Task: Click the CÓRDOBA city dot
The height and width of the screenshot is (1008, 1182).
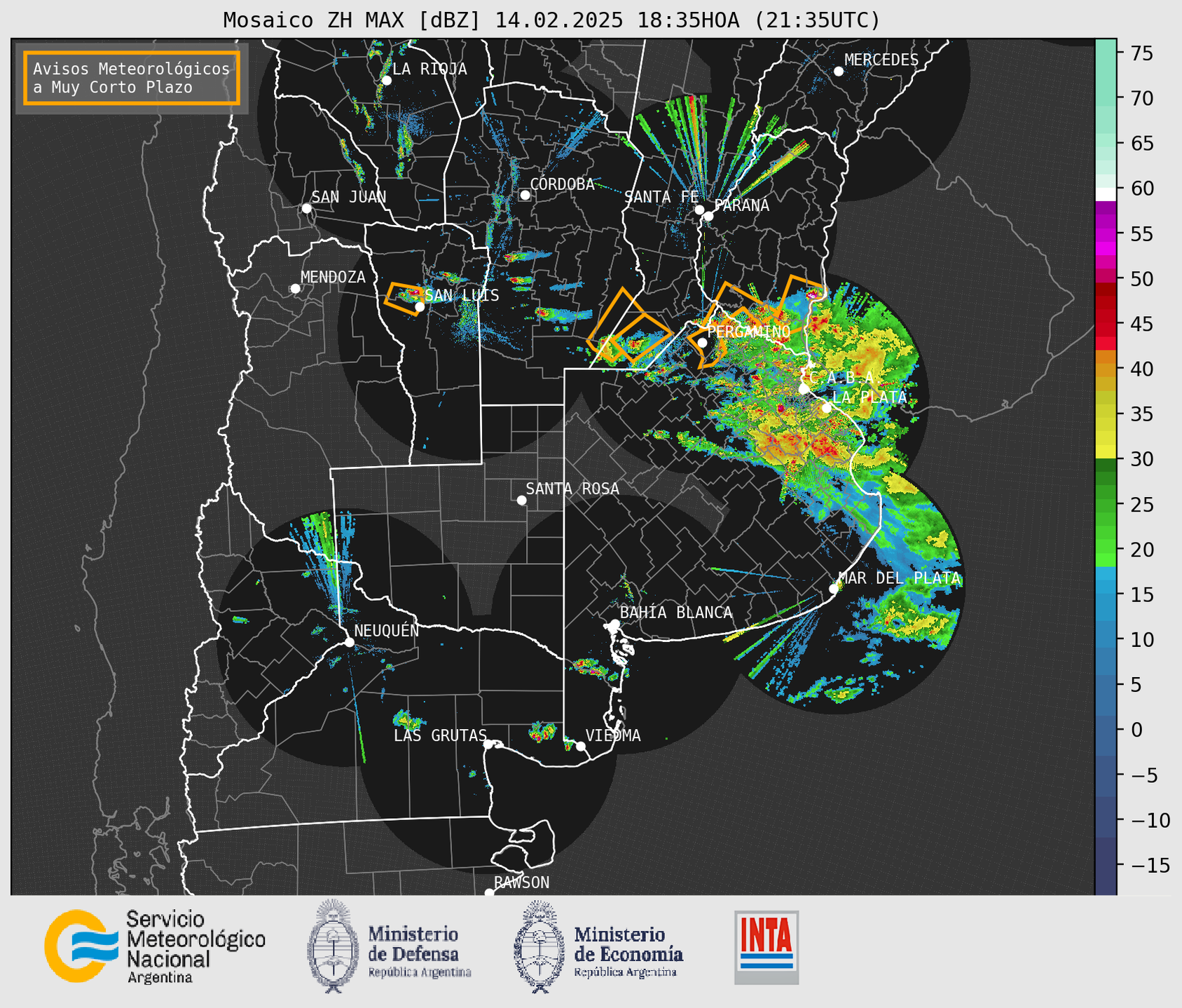Action: [525, 195]
